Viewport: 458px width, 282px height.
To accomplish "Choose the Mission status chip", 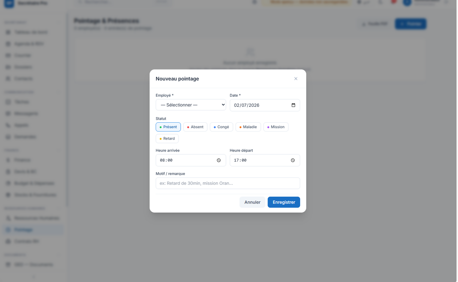I will [x=276, y=127].
